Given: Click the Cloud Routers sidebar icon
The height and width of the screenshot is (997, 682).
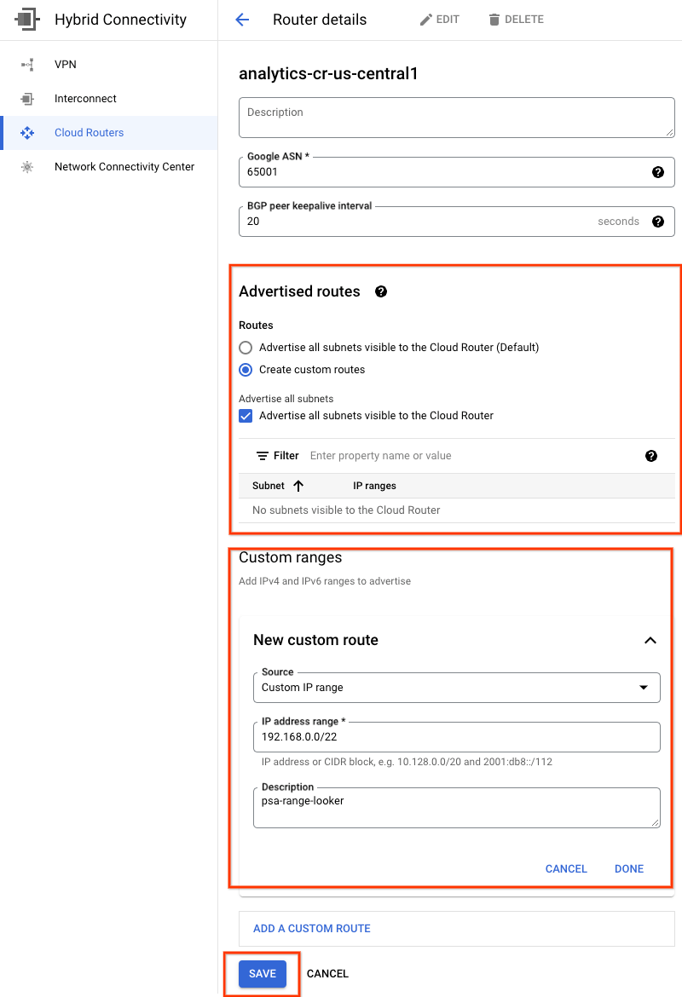Looking at the screenshot, I should click(x=27, y=133).
